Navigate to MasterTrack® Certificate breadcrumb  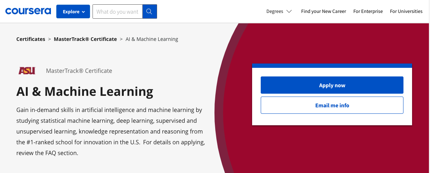(85, 39)
